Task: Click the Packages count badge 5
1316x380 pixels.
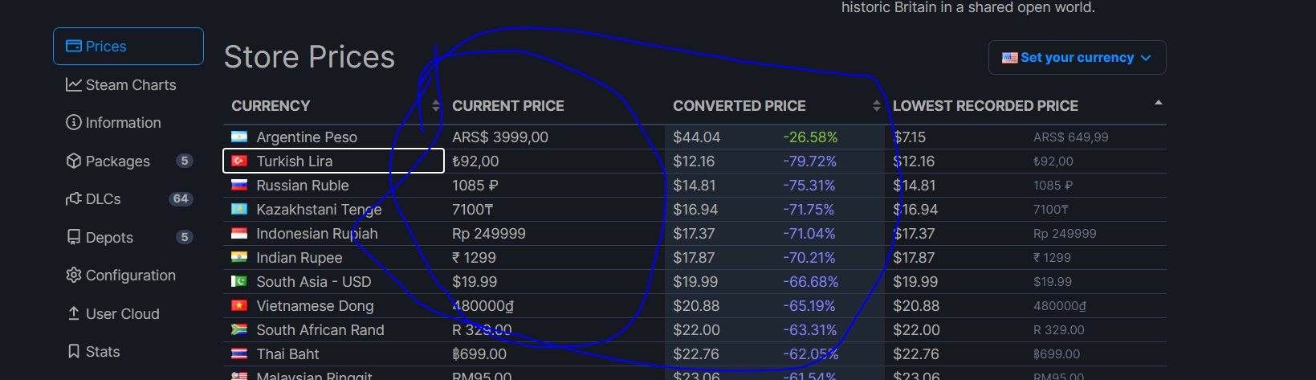Action: (x=185, y=161)
